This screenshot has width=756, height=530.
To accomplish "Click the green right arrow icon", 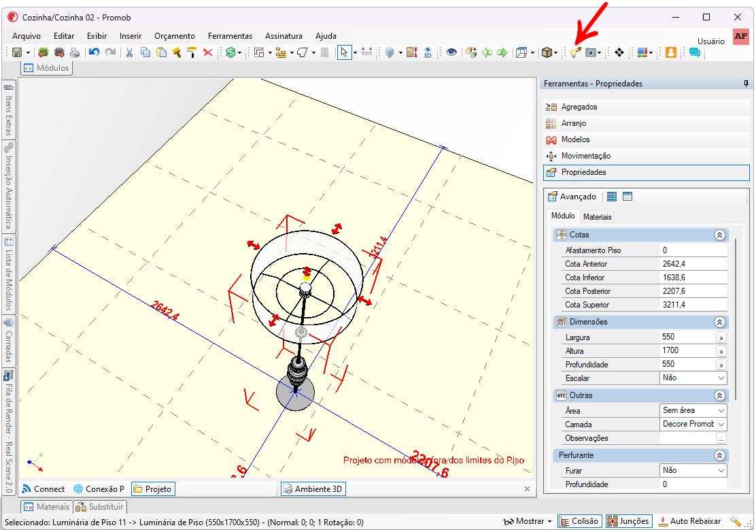I will pos(502,52).
